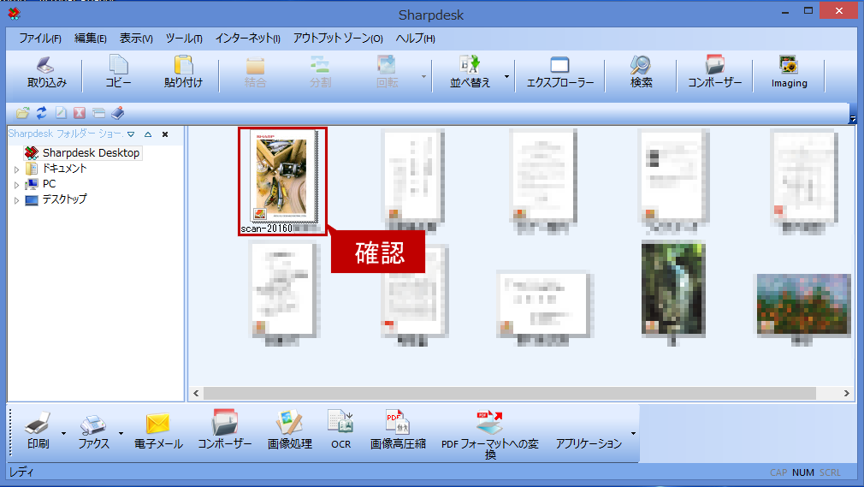The image size is (864, 487).
Task: Click the refresh arrows icon in small toolbar
Action: [x=41, y=113]
